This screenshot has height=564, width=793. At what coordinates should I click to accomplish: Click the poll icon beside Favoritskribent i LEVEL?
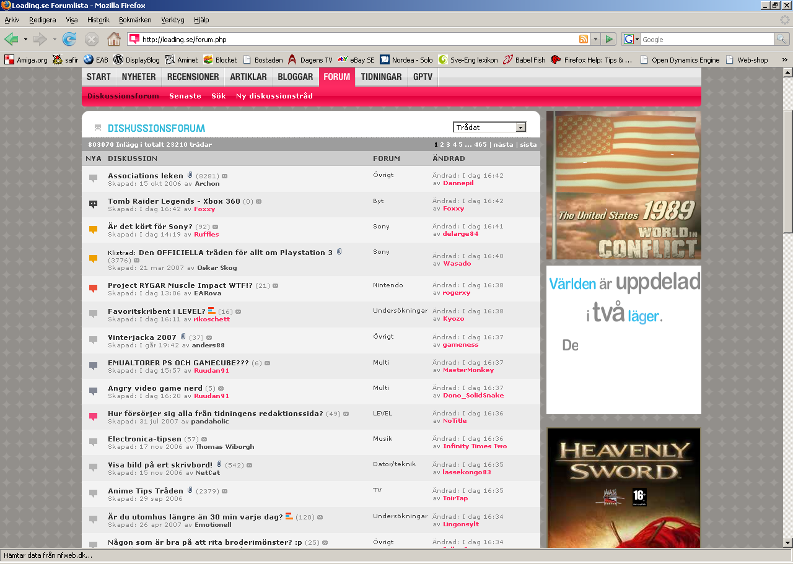[x=211, y=311]
